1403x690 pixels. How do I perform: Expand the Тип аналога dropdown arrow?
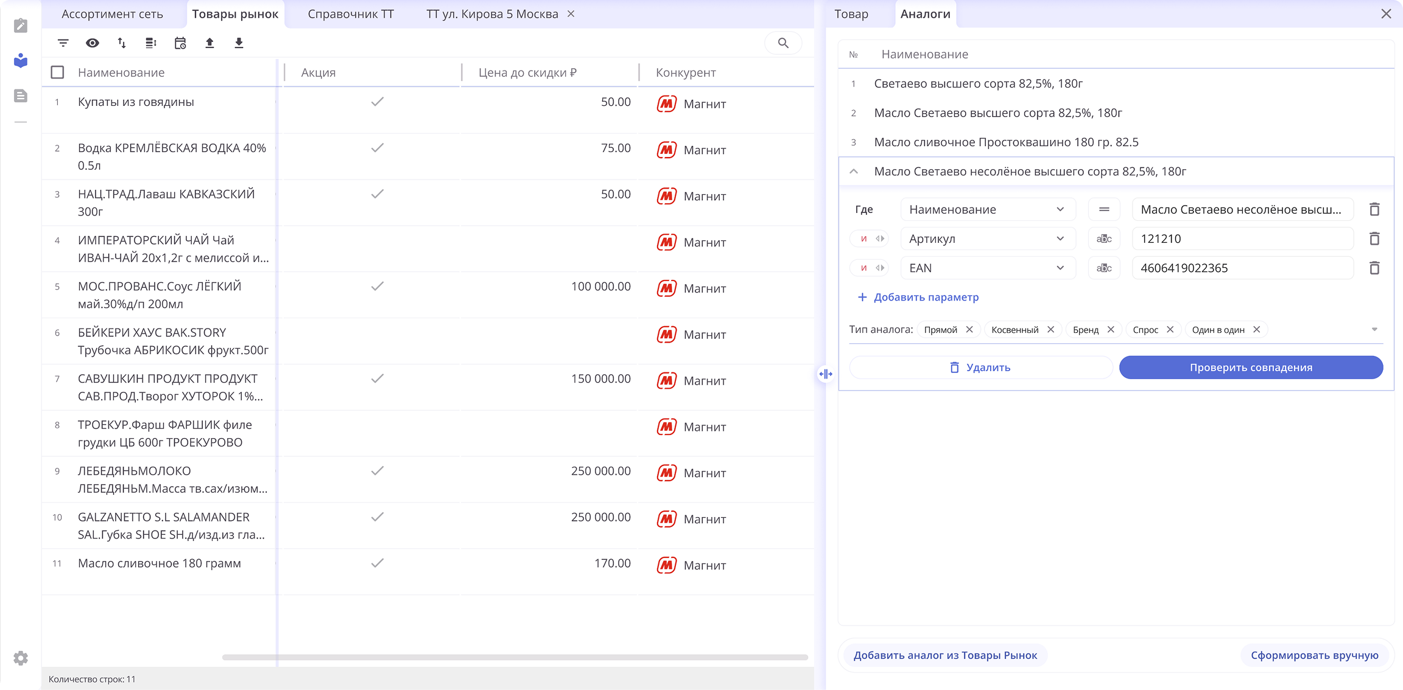(x=1374, y=330)
